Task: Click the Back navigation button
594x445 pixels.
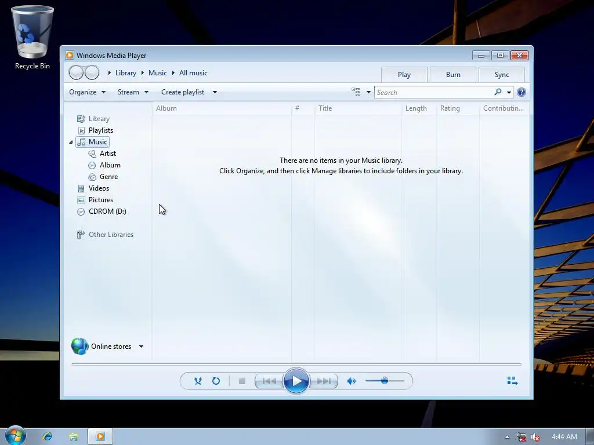Action: [76, 72]
